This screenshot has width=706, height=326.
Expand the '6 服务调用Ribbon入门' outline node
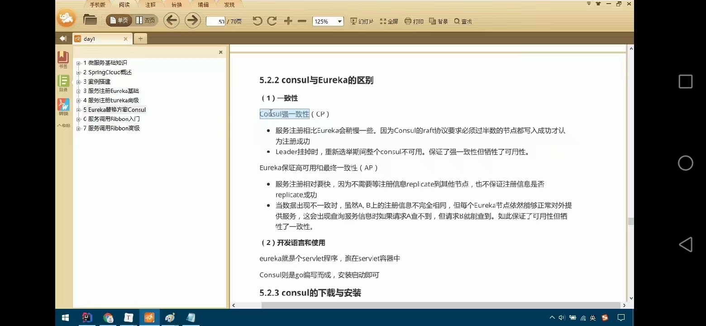[78, 119]
